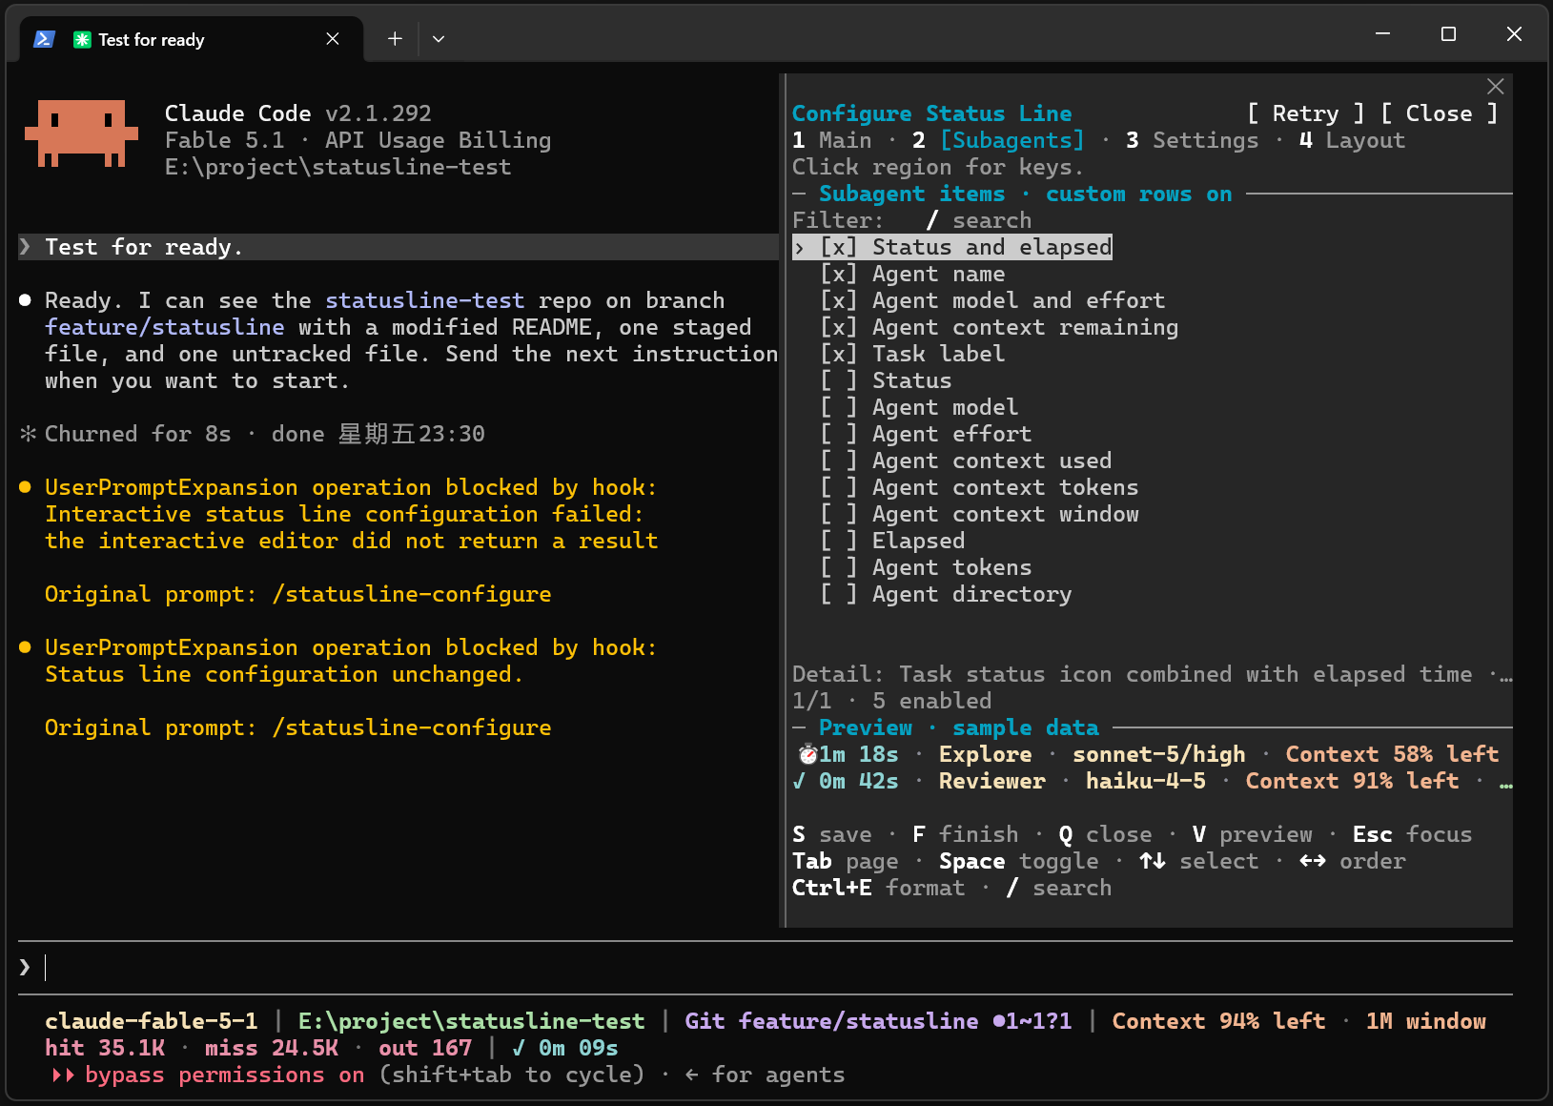Screen dimensions: 1553x1106
Task: Switch to the Layout page tab
Action: pyautogui.click(x=1352, y=140)
